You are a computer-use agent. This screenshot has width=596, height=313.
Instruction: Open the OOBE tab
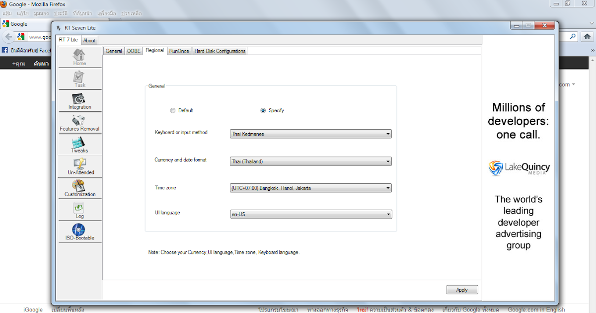click(x=134, y=51)
